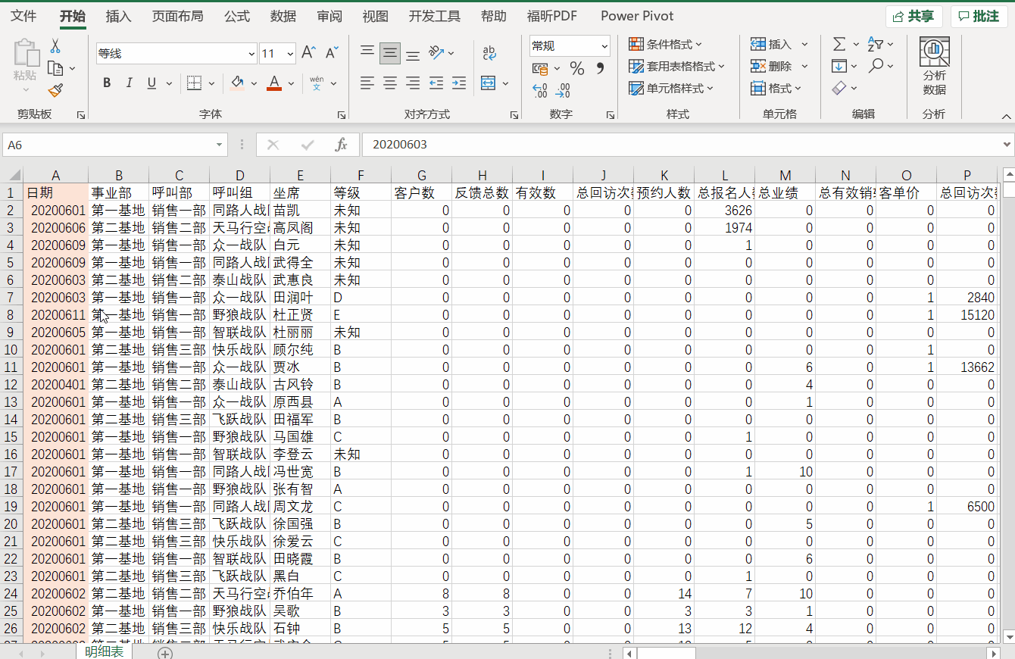Open the wén phonetic guide tool

[x=317, y=83]
